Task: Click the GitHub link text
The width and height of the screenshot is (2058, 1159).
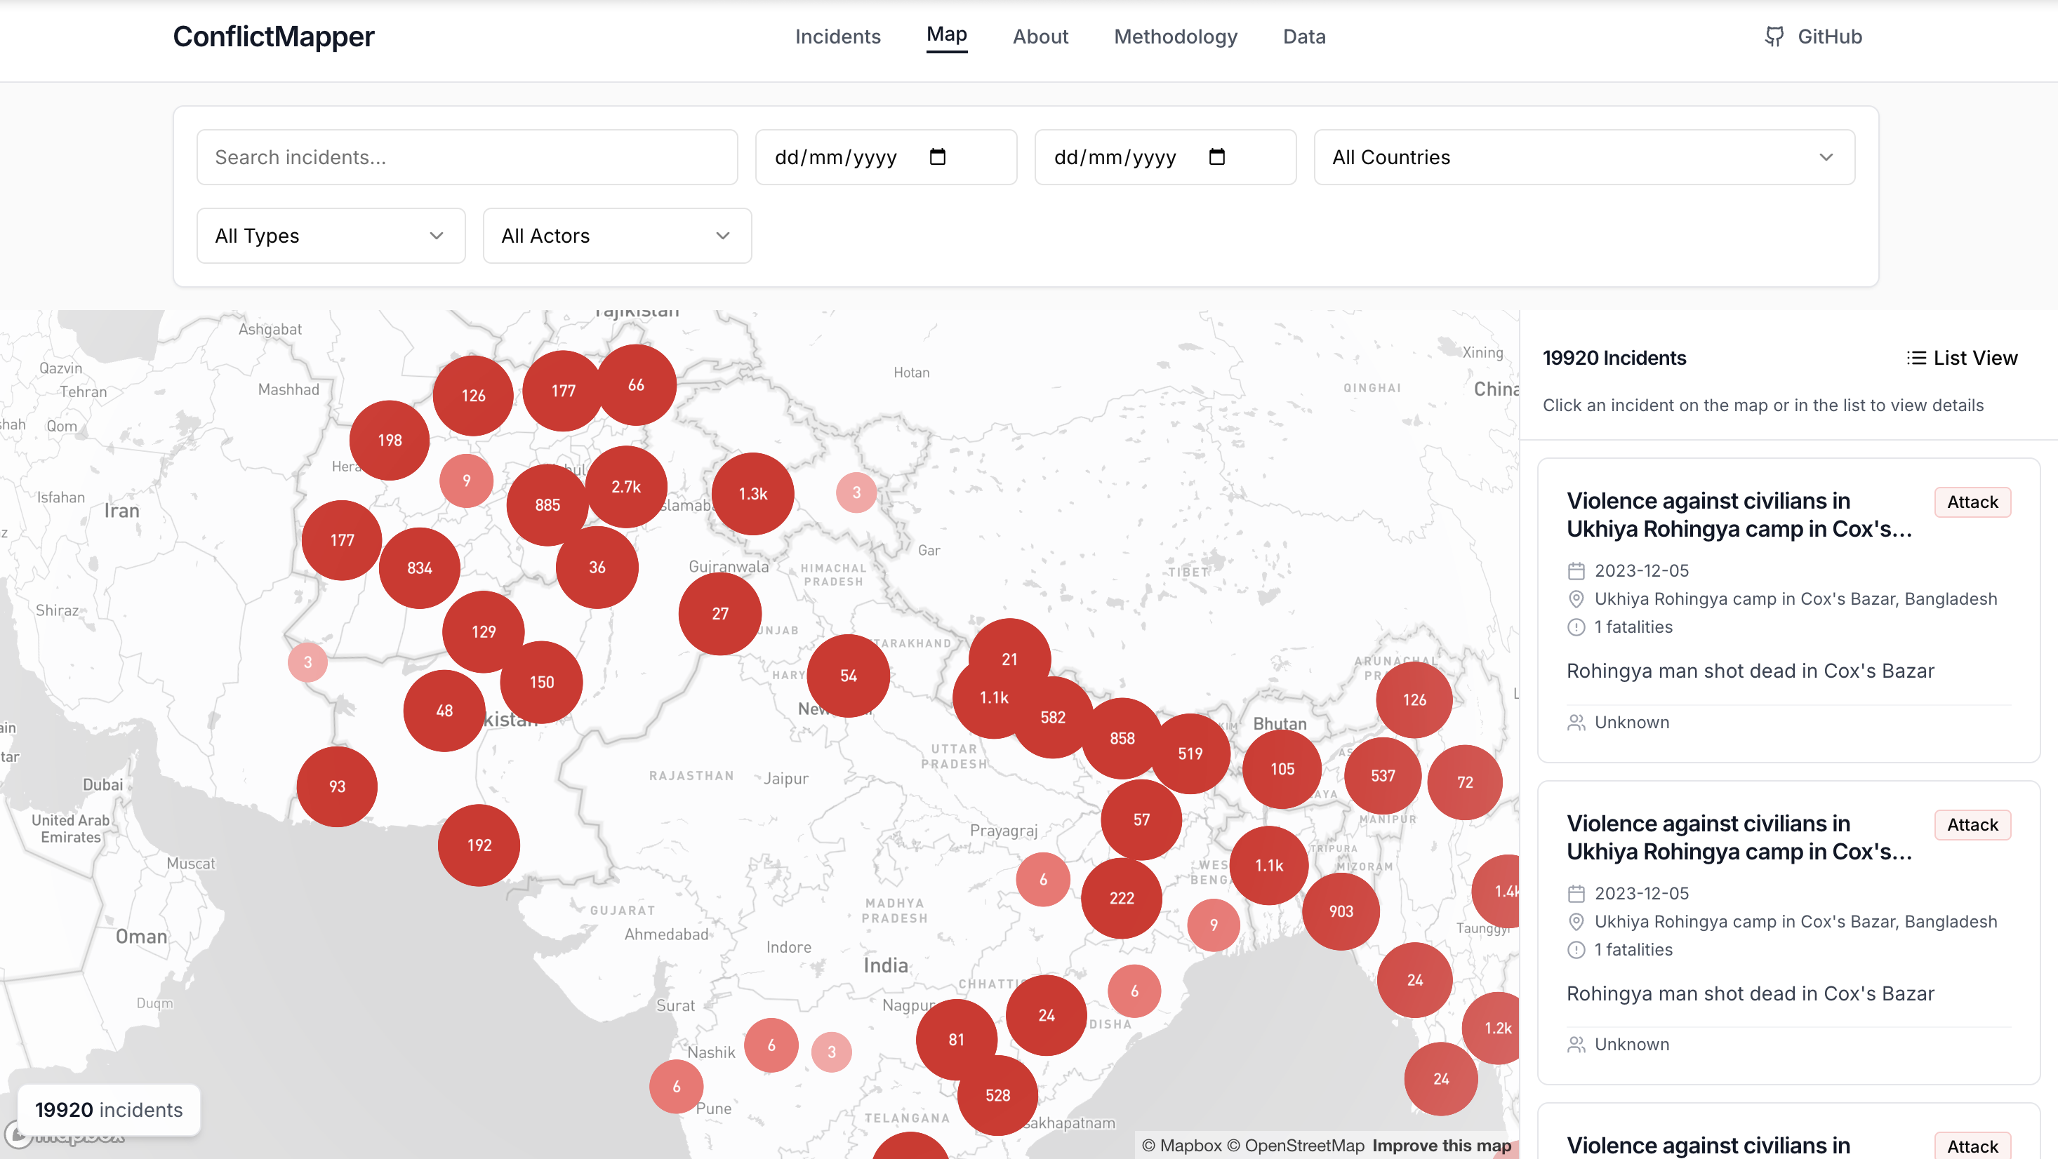Action: 1829,36
